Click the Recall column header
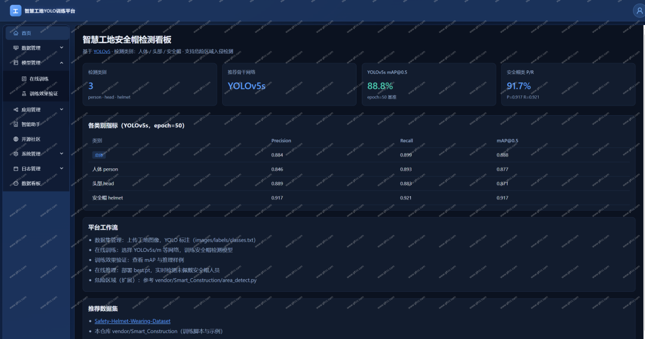Image resolution: width=645 pixels, height=339 pixels. click(x=407, y=140)
